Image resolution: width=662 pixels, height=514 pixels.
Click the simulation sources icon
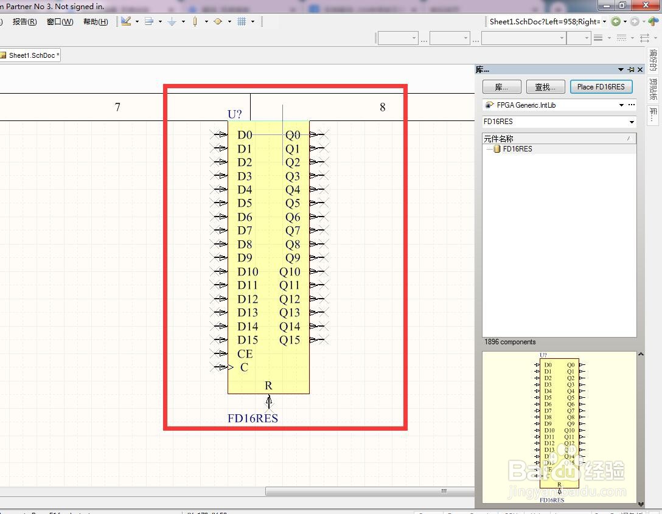(x=218, y=21)
